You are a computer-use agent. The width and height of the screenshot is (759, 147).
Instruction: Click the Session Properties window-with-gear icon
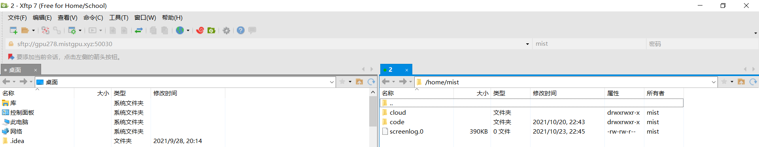(x=72, y=30)
